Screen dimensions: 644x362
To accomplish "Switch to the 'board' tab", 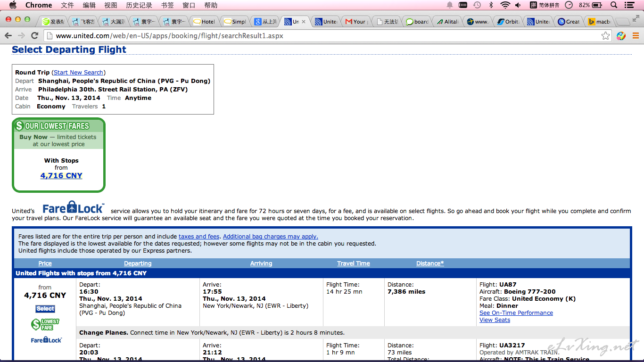I will (417, 21).
